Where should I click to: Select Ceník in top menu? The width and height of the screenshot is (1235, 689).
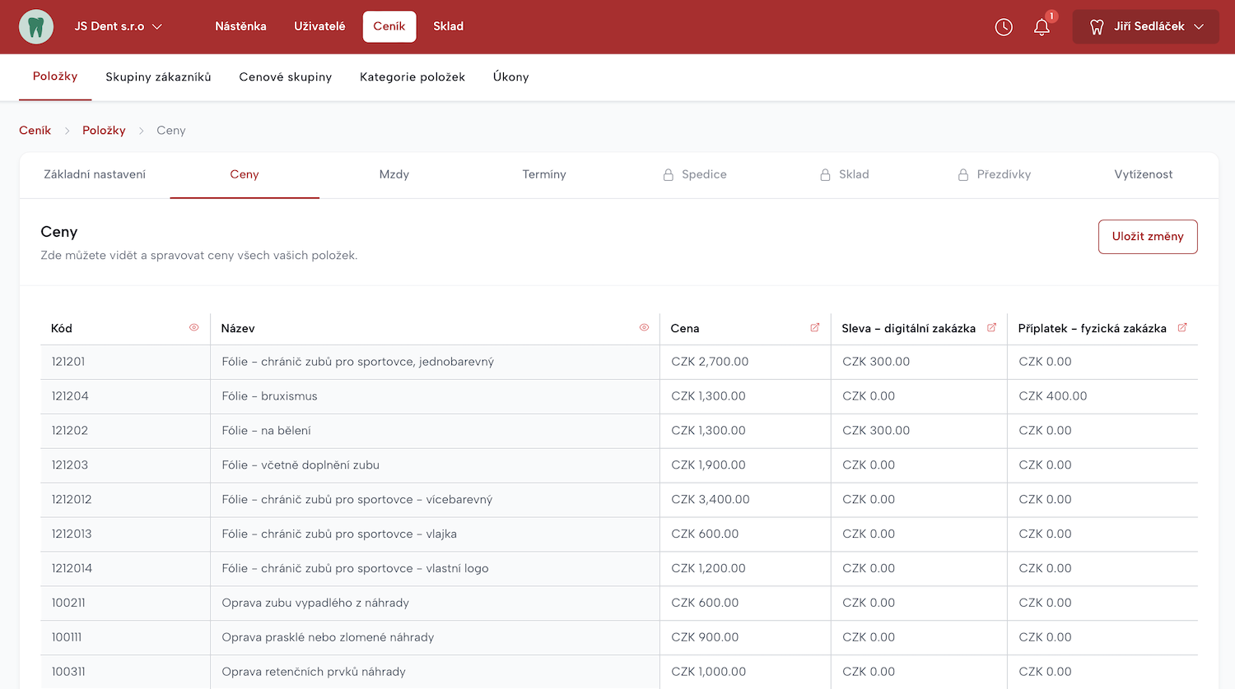pos(389,26)
